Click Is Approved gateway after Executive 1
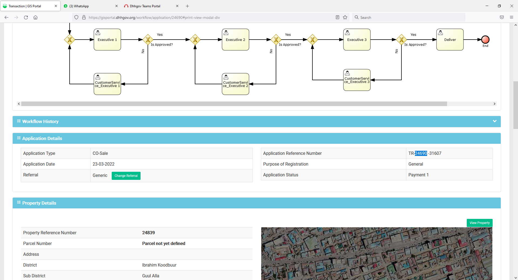This screenshot has width=518, height=280. coord(148,40)
